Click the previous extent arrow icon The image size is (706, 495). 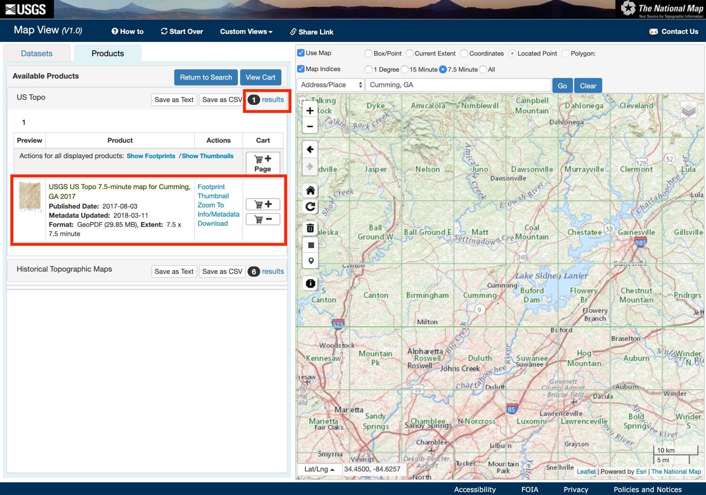[x=310, y=149]
